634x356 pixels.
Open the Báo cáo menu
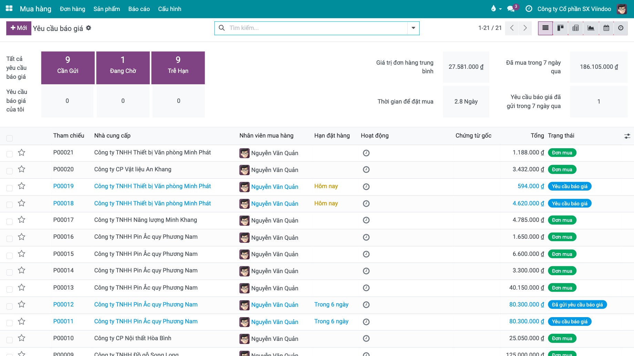(139, 9)
